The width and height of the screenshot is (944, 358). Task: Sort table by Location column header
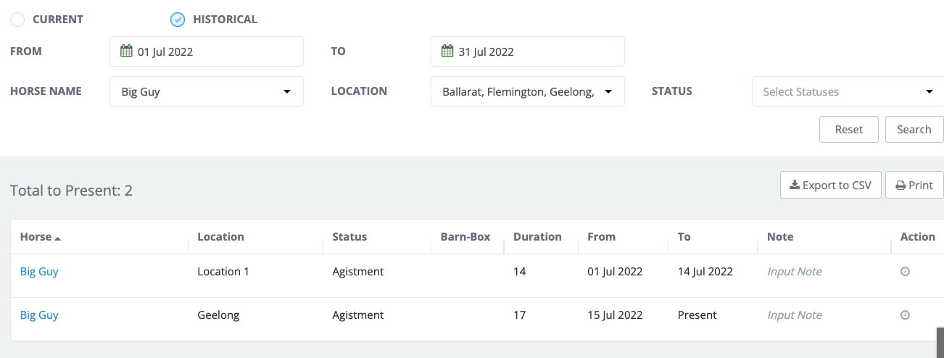click(220, 237)
